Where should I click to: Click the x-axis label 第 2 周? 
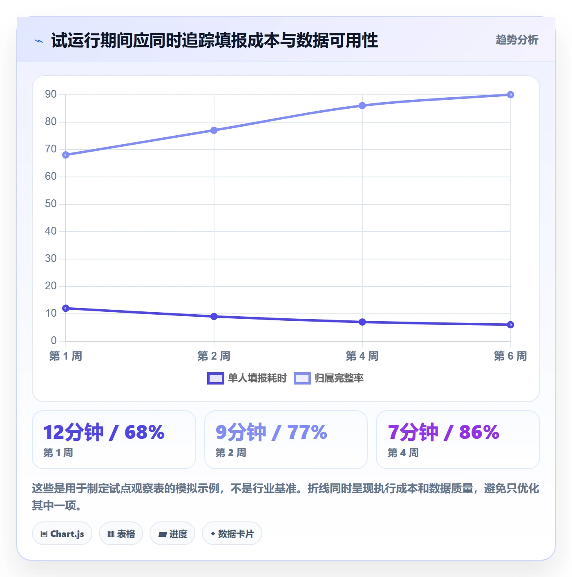click(214, 356)
